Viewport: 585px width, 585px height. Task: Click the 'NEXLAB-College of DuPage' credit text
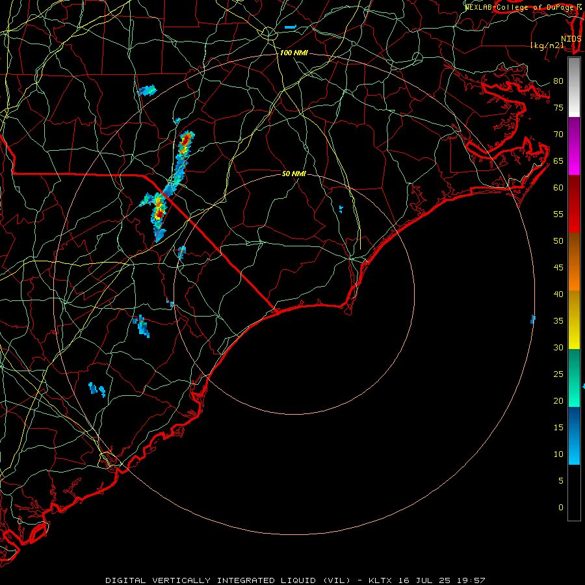tap(519, 7)
